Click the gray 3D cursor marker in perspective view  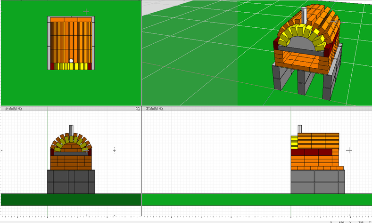tap(336, 22)
